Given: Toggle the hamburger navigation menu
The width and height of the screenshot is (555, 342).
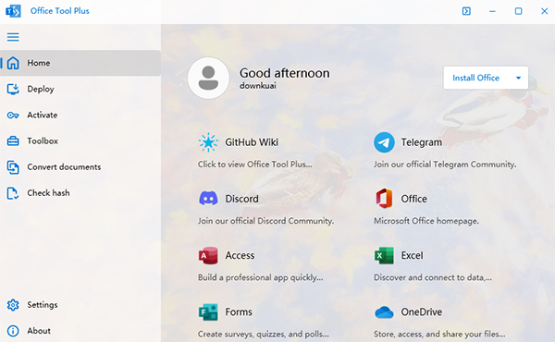Looking at the screenshot, I should click(13, 37).
